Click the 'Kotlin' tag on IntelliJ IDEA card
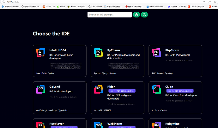The width and height of the screenshot is (218, 128). [x=44, y=73]
